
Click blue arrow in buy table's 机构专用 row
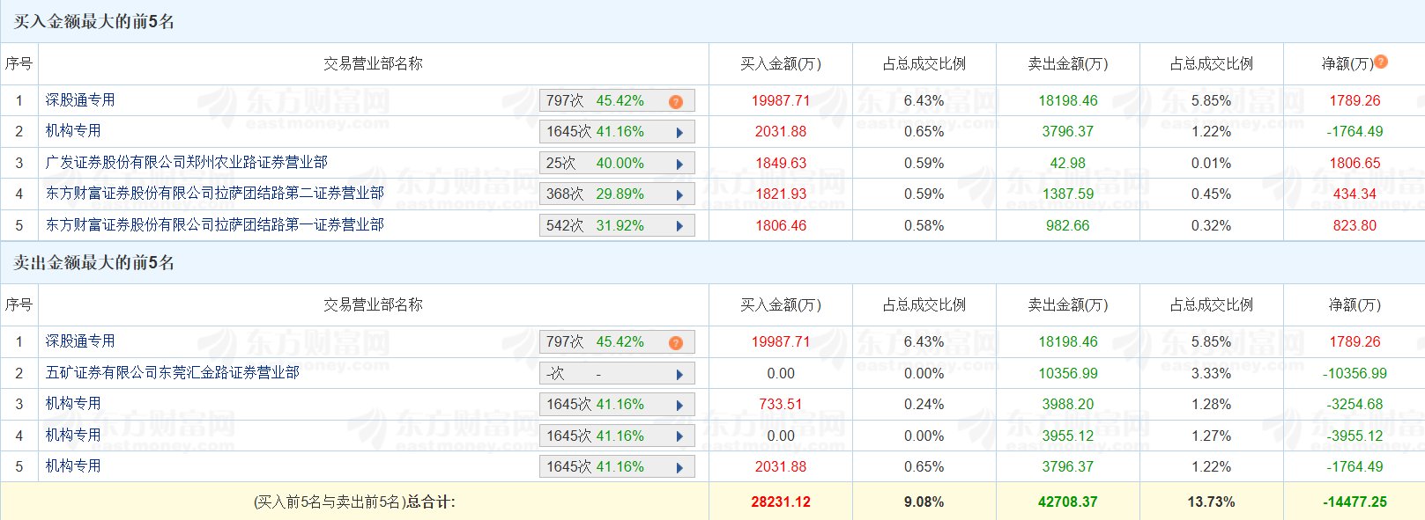679,133
